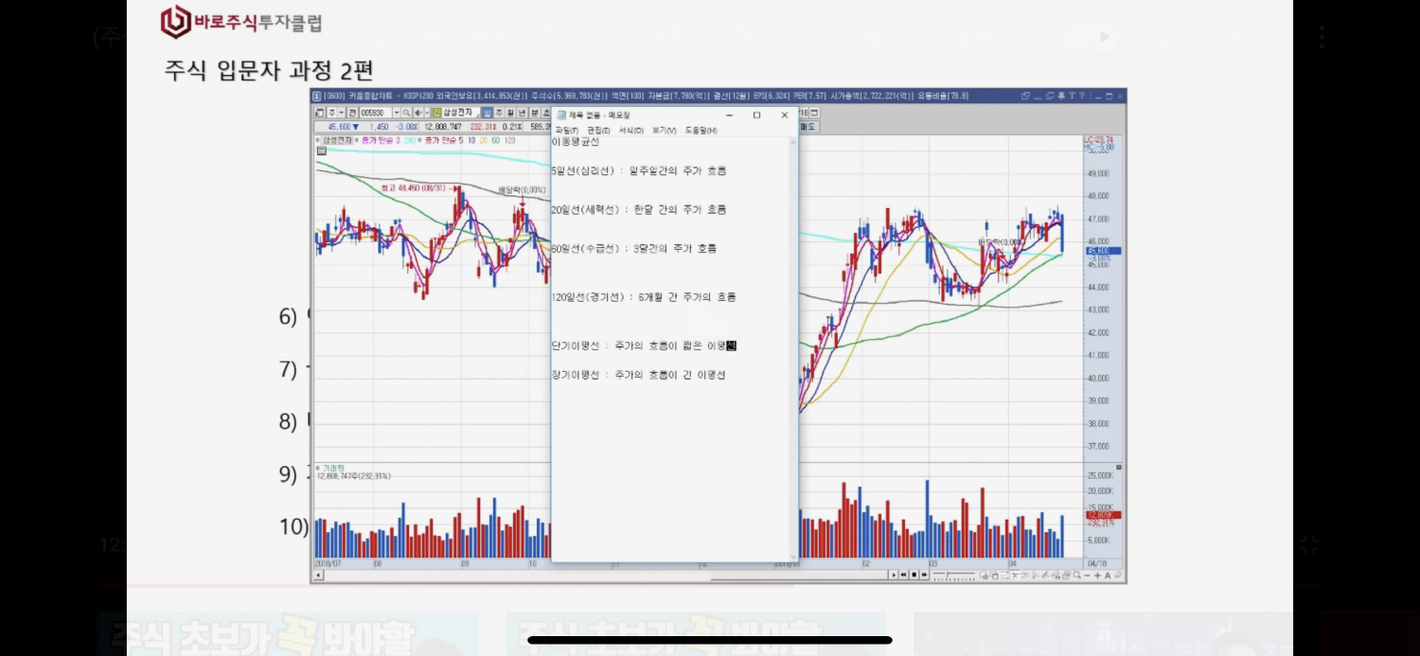This screenshot has width=1420, height=656.
Task: Select the 년 (yearly) chart period button
Action: (522, 113)
